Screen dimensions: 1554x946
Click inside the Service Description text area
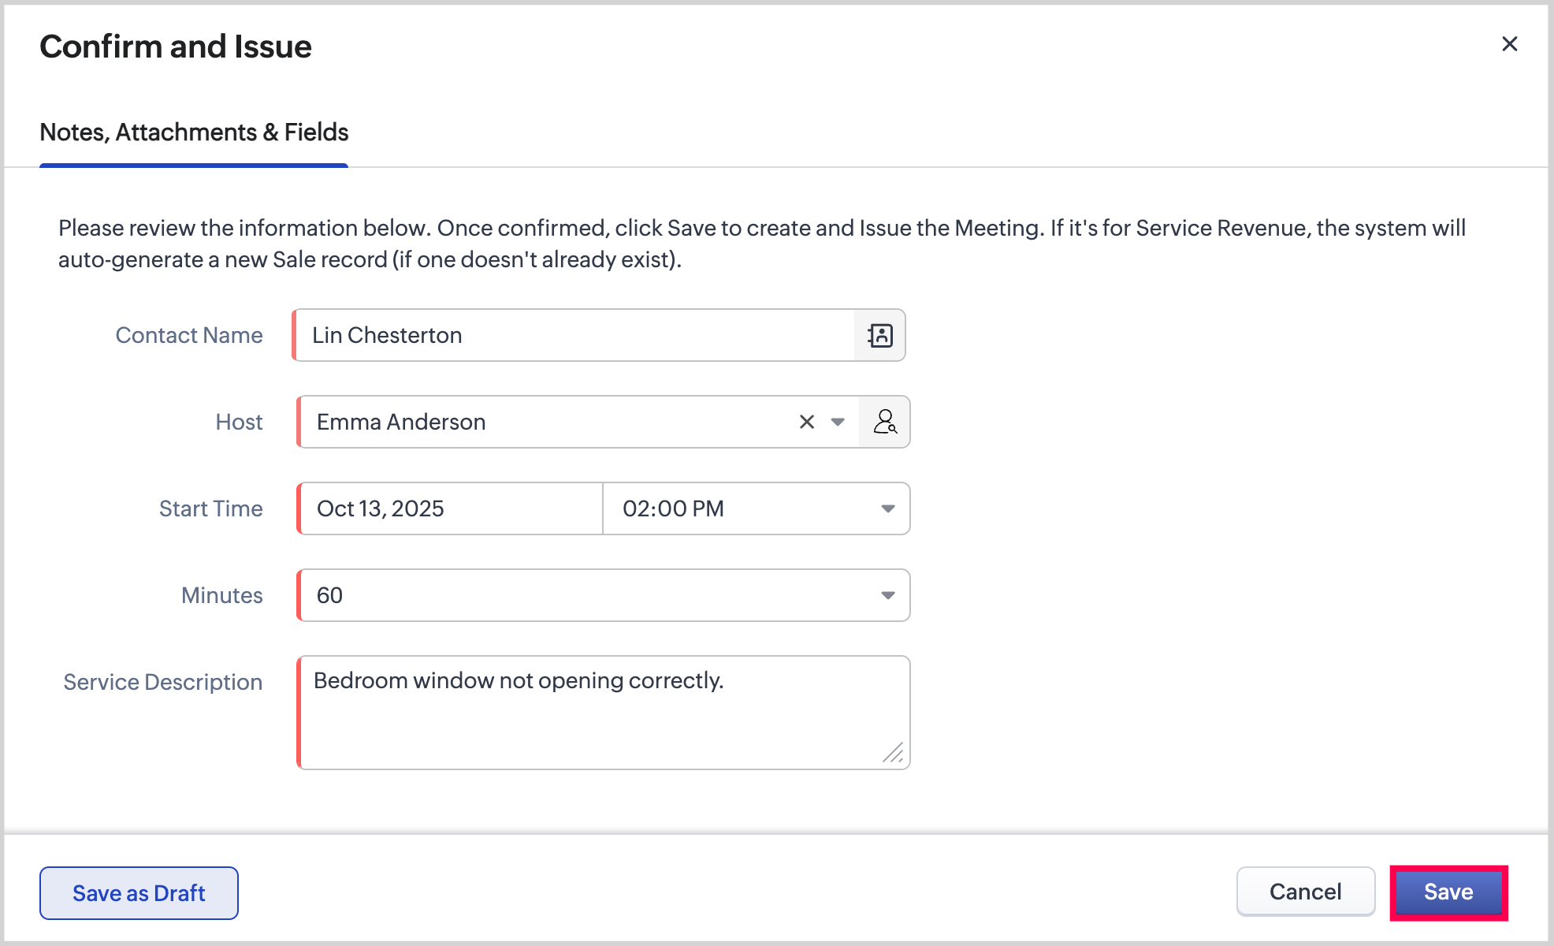click(604, 713)
